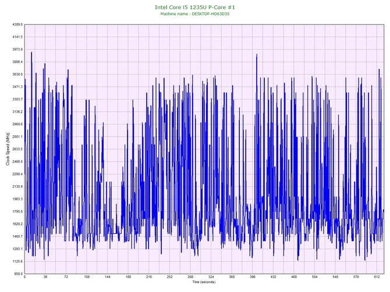Click the x-axis tick label 288

click(190, 277)
